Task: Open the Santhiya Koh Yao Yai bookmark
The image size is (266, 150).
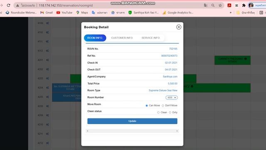Action: [143, 12]
